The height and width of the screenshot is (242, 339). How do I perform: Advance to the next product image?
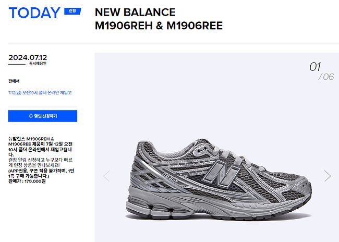pos(328,176)
